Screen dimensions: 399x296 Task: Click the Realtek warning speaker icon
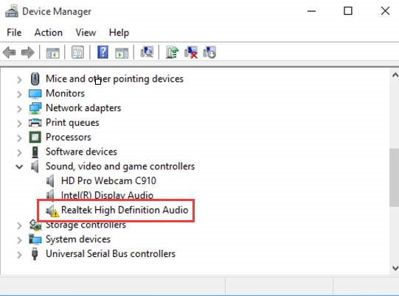(x=52, y=211)
